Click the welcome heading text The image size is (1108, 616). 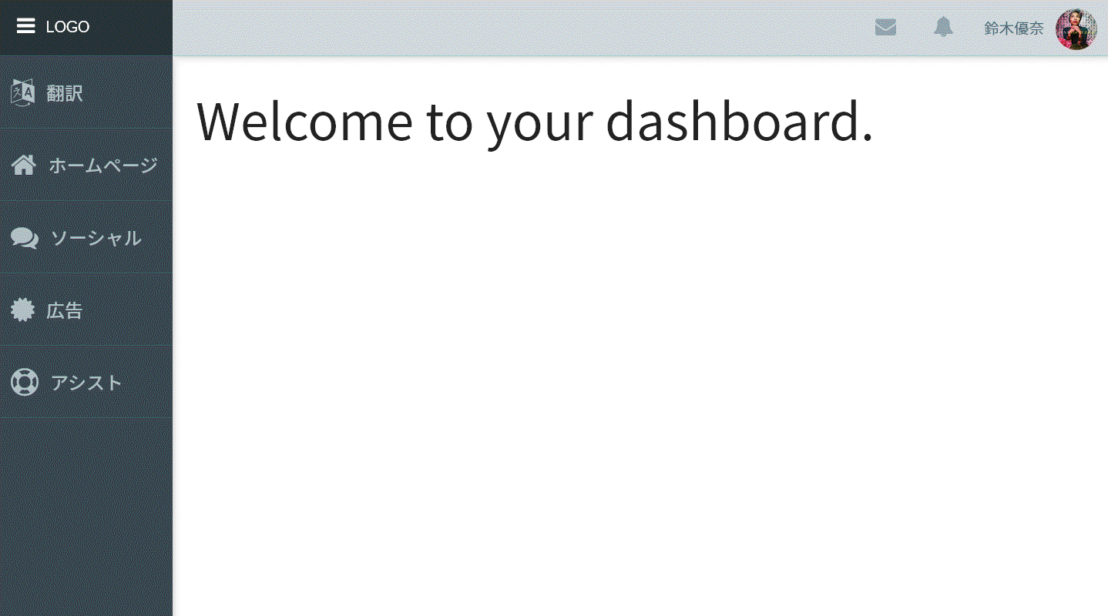535,121
